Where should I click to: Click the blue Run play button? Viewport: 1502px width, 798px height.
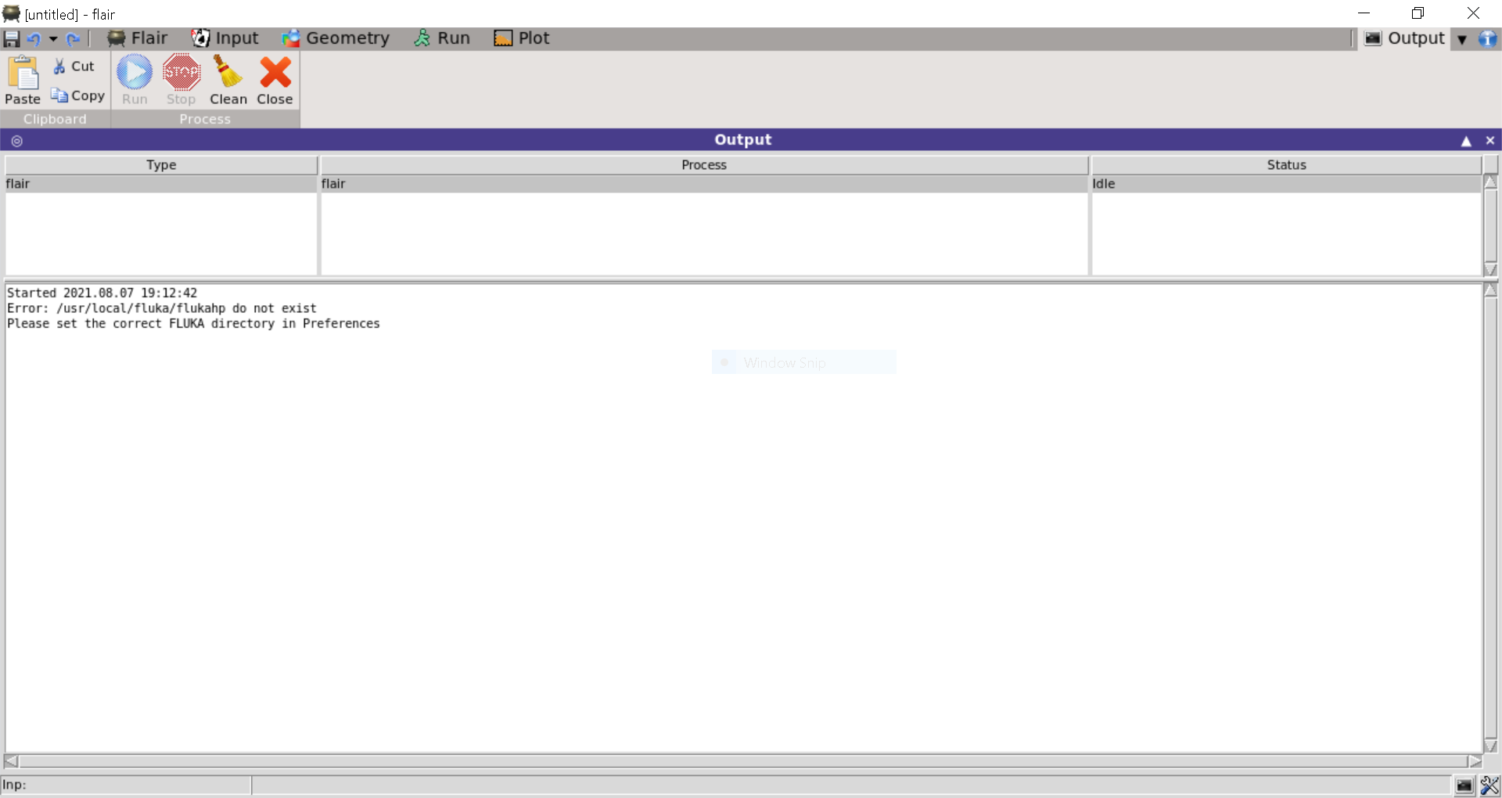click(x=135, y=81)
